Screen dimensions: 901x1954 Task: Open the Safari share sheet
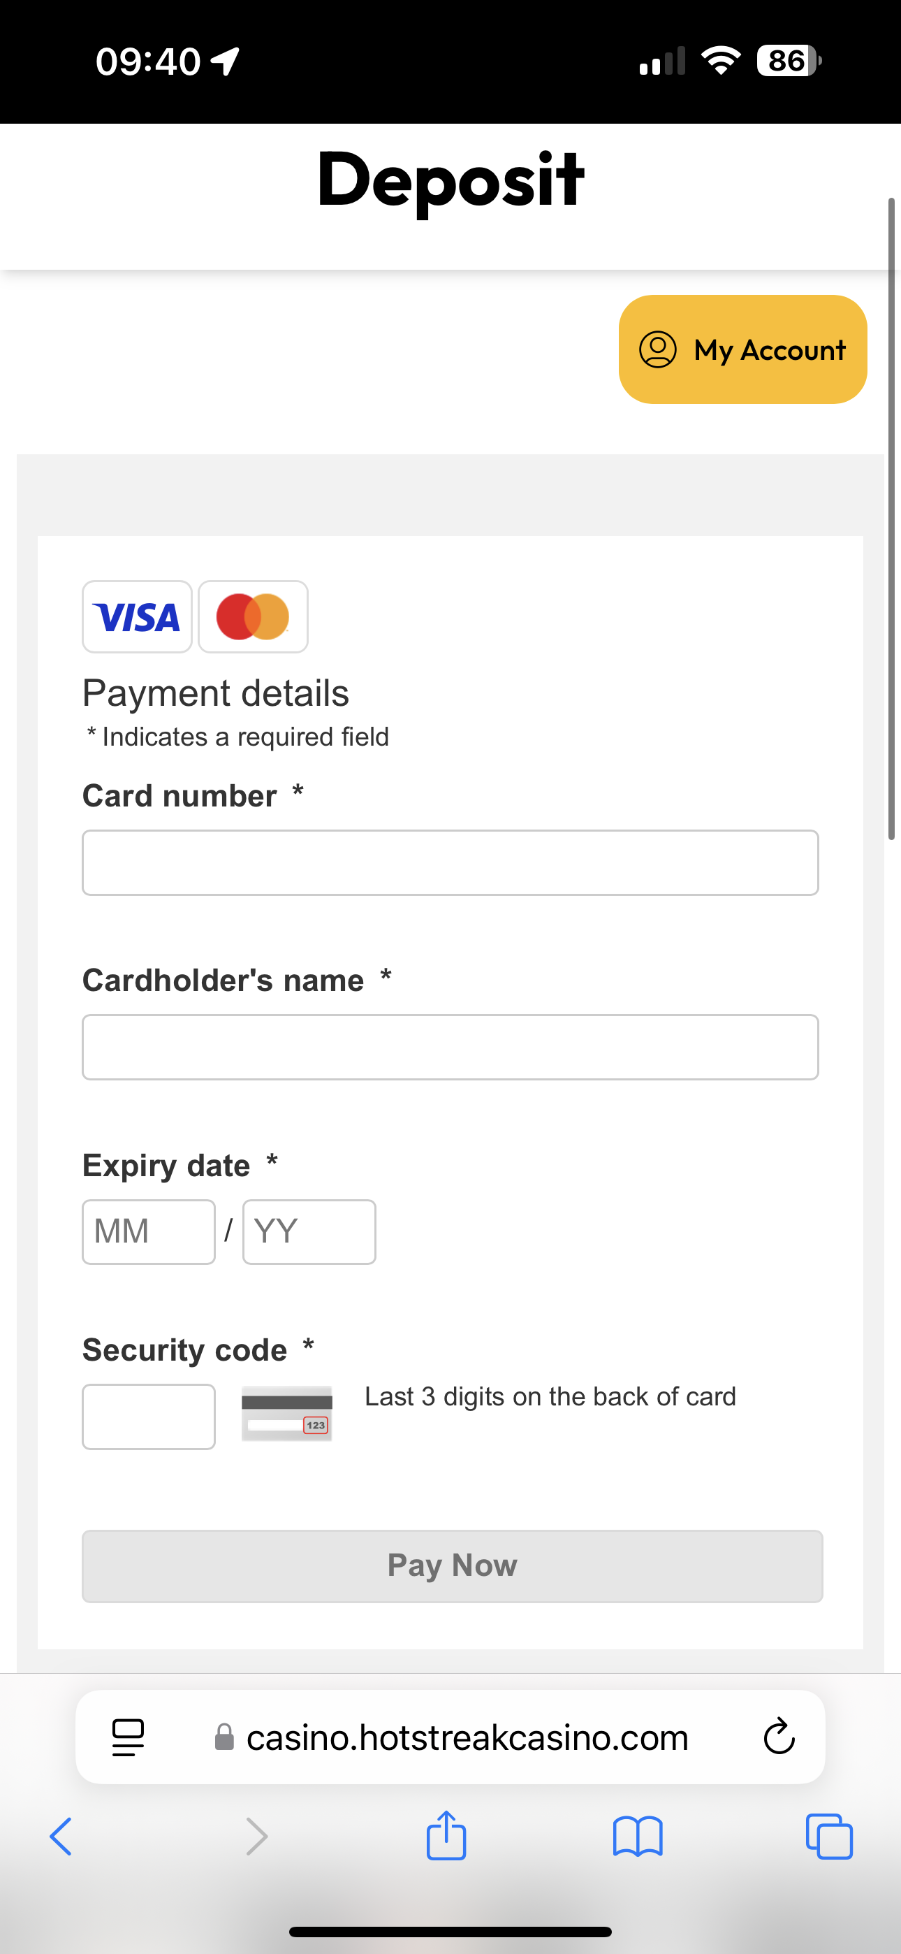point(446,1835)
